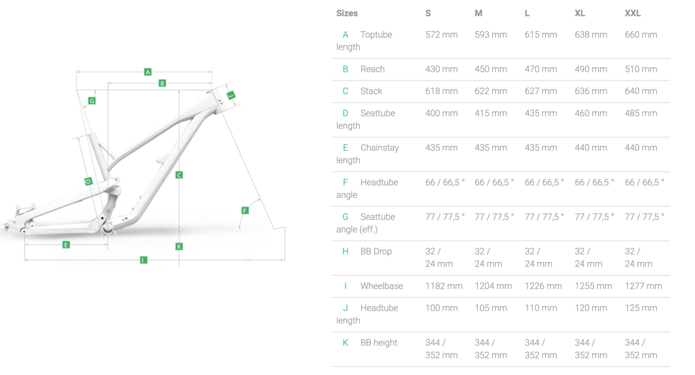
Task: Click the BB Drop row label
Action: 376,251
